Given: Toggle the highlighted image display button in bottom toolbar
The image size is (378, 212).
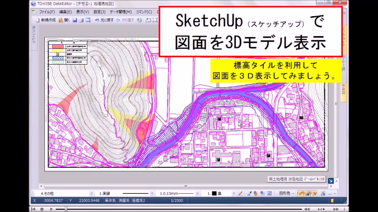Looking at the screenshot, I should click(x=307, y=193).
